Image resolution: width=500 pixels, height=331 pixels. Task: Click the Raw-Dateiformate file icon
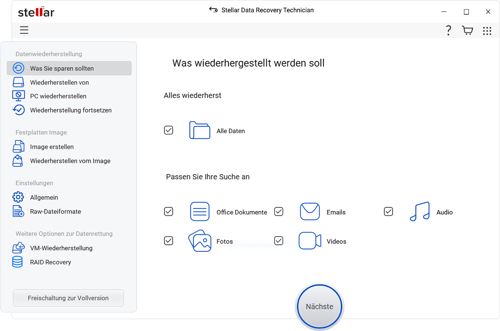pyautogui.click(x=18, y=211)
